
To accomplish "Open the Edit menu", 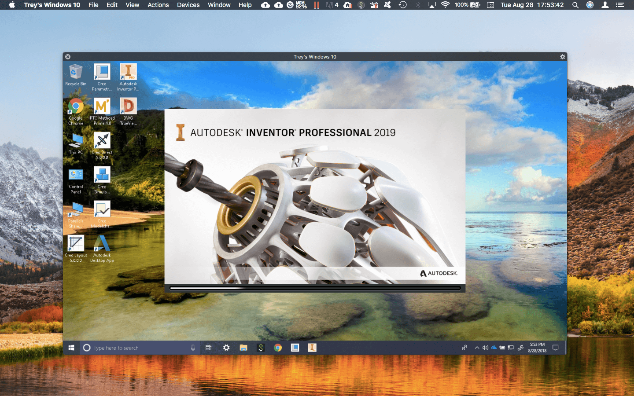I will click(112, 5).
